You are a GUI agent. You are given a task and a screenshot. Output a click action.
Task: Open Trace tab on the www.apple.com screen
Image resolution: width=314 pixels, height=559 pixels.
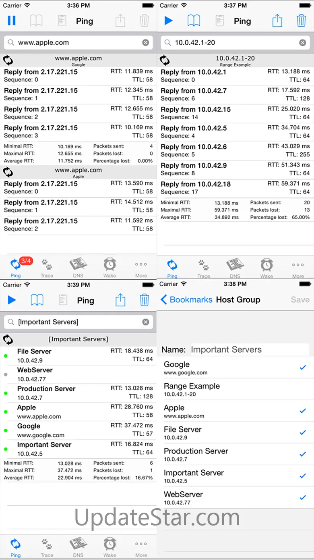(47, 268)
